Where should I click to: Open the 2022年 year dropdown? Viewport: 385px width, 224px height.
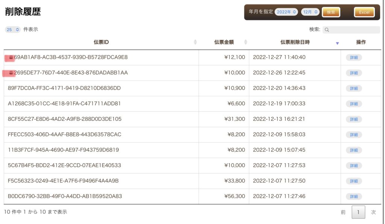pos(286,12)
